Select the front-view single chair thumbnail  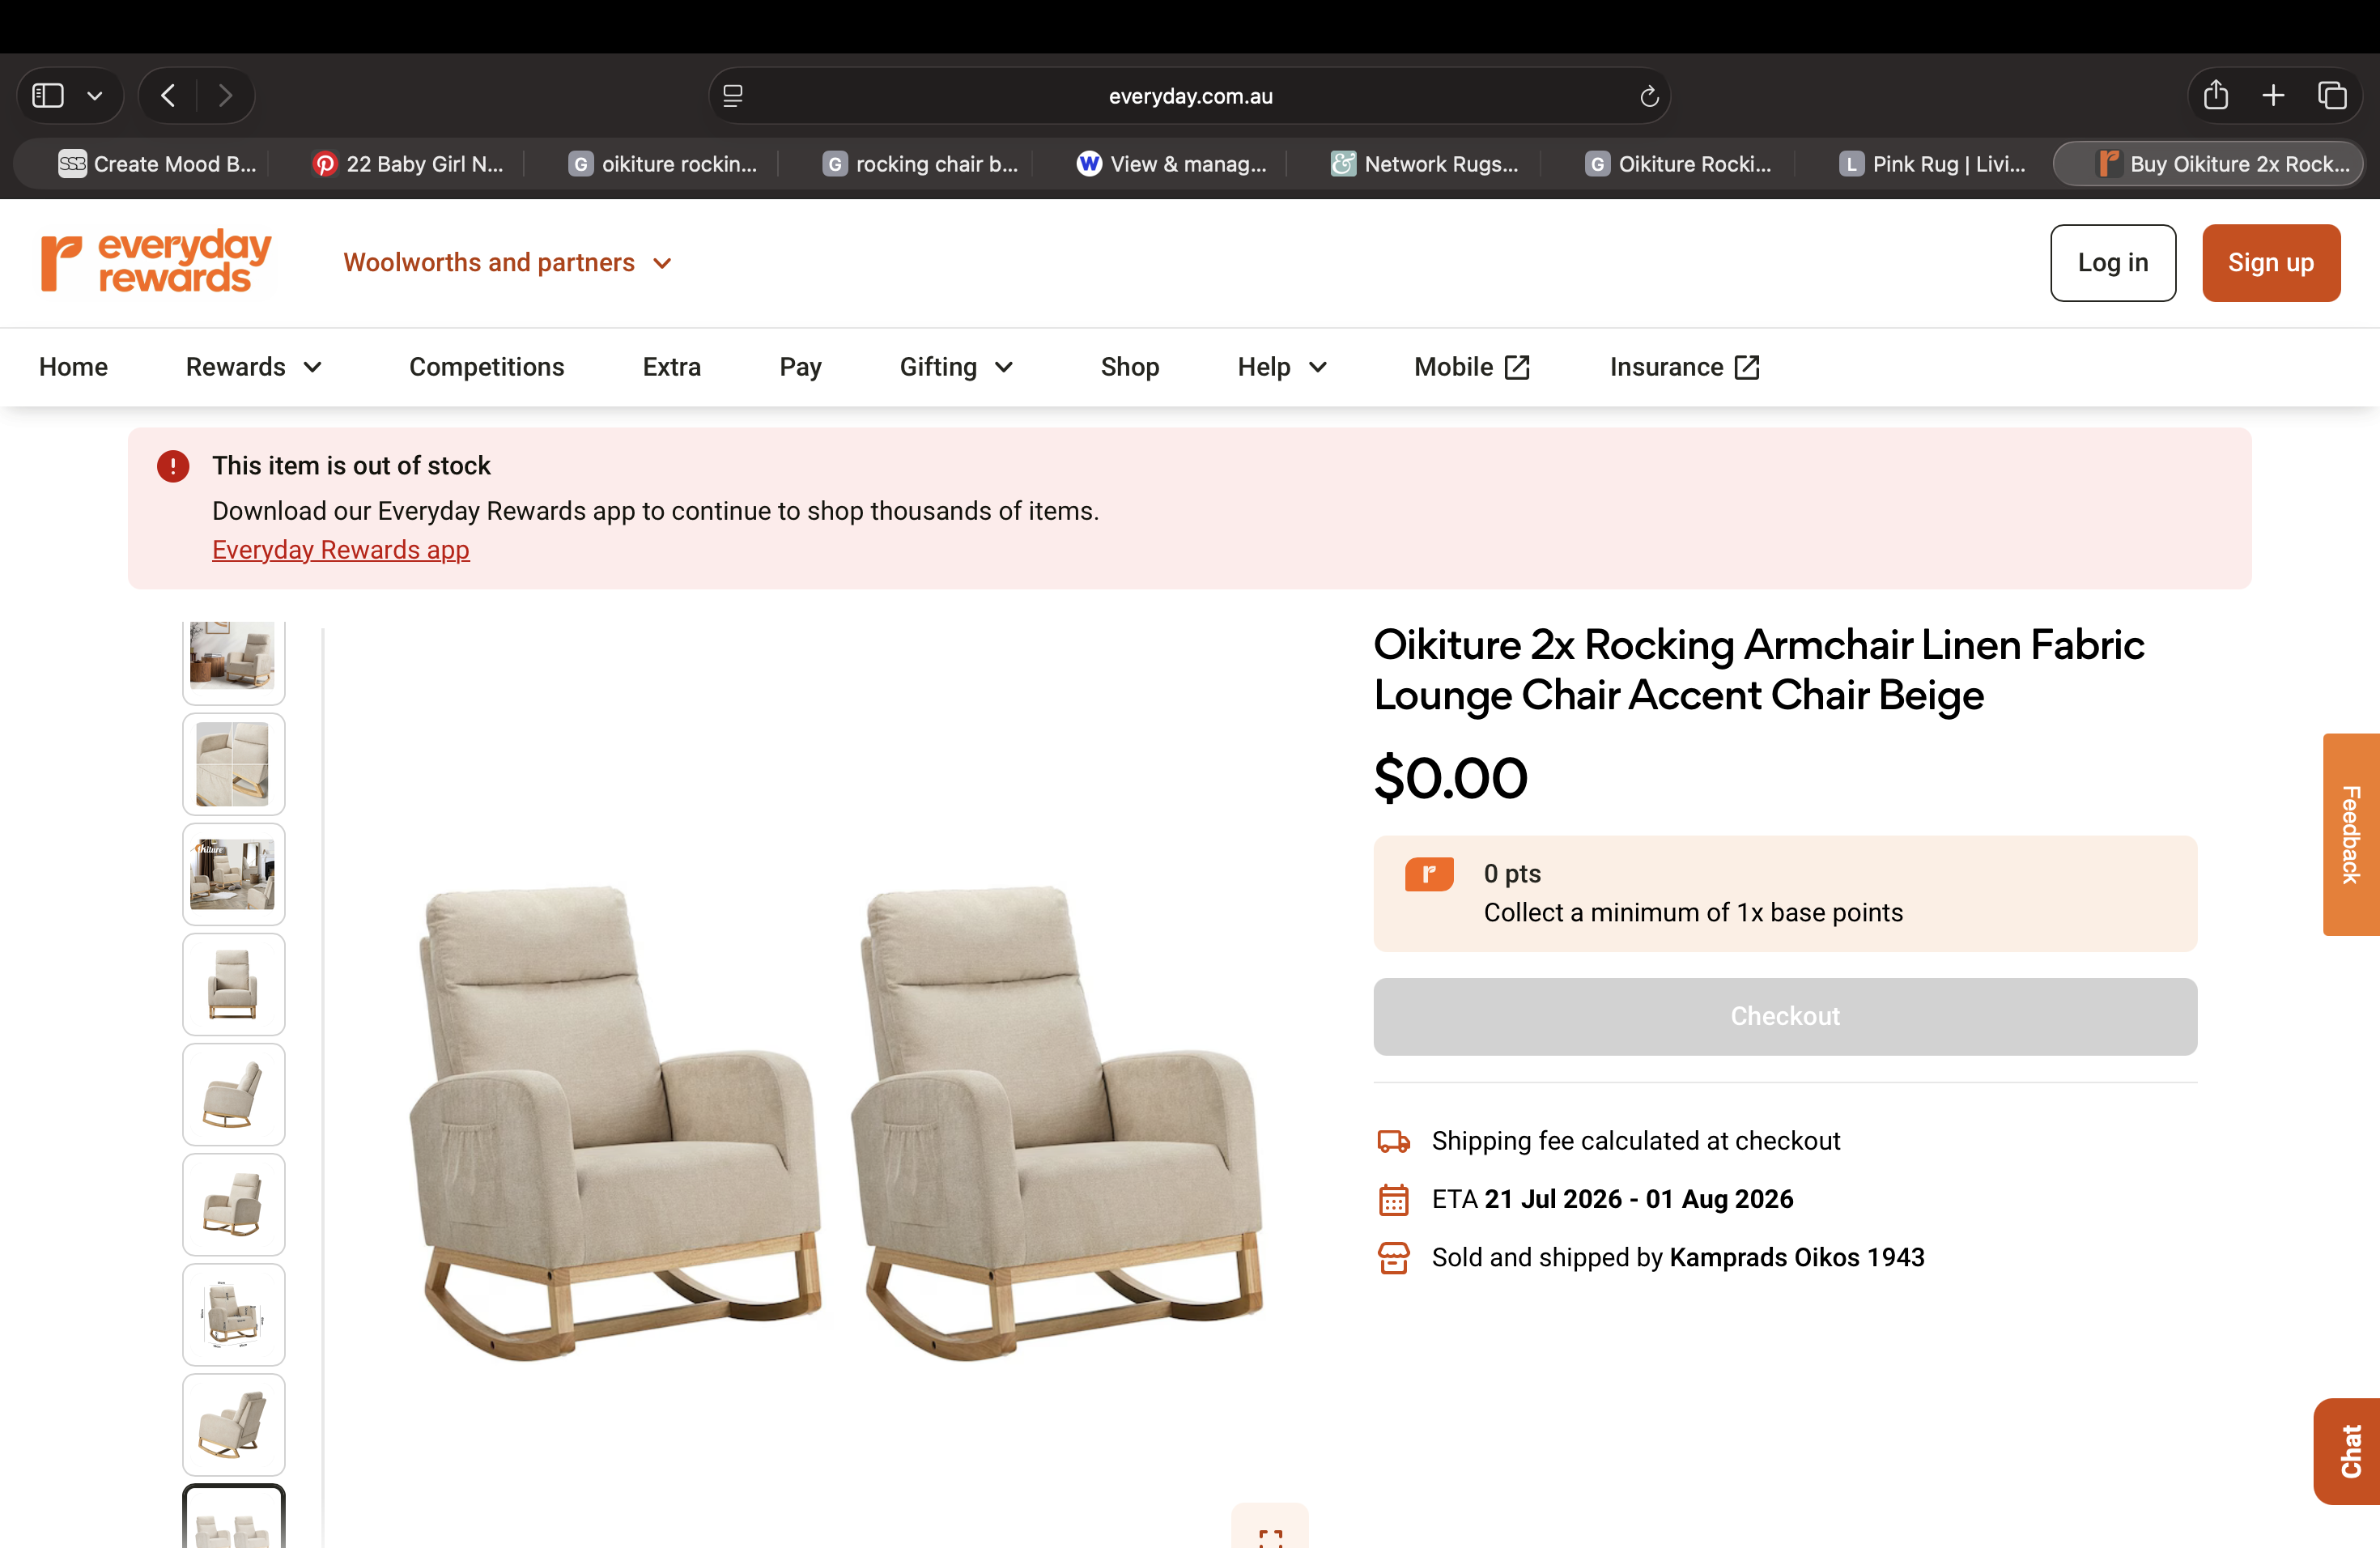click(x=233, y=984)
